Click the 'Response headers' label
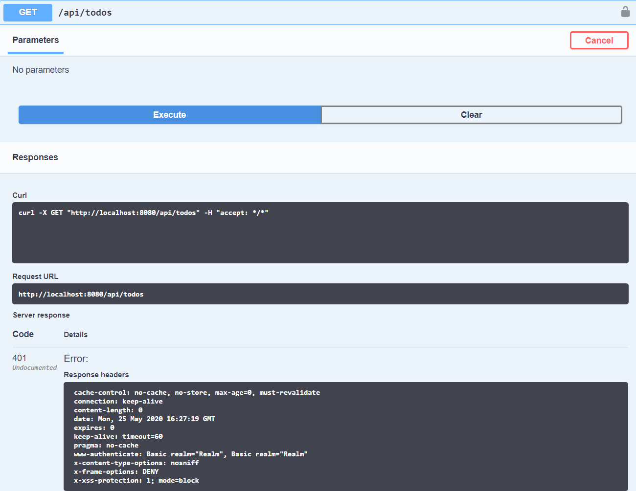The height and width of the screenshot is (491, 636). coord(96,375)
